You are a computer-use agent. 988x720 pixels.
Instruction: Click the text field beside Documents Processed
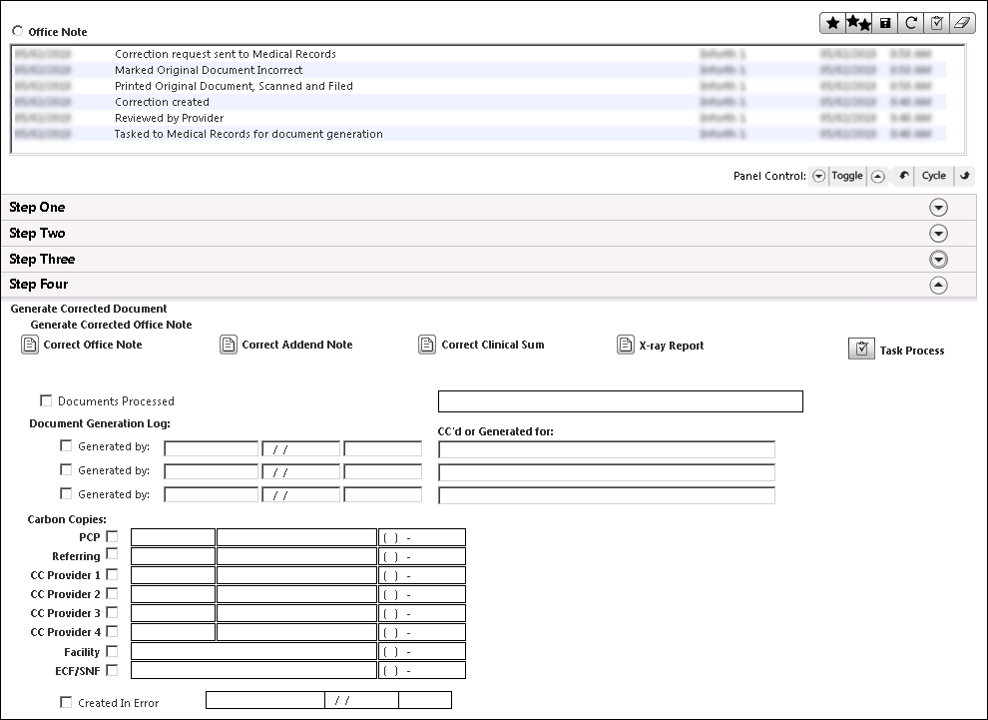pos(621,401)
